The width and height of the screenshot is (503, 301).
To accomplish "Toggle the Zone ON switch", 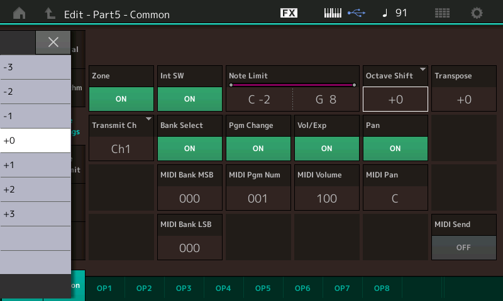I will 121,99.
